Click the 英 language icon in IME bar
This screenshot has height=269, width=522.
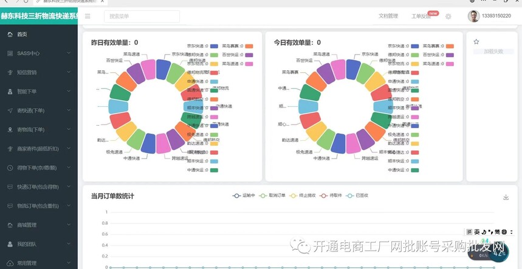click(x=477, y=232)
